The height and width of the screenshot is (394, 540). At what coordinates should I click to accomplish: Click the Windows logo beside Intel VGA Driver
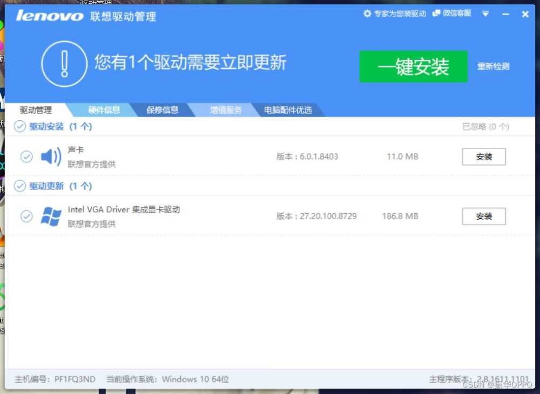(x=51, y=215)
